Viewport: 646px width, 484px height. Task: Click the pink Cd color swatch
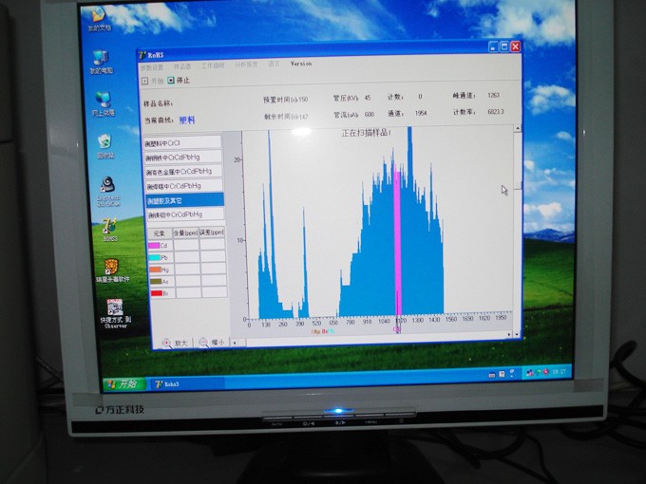pyautogui.click(x=154, y=245)
